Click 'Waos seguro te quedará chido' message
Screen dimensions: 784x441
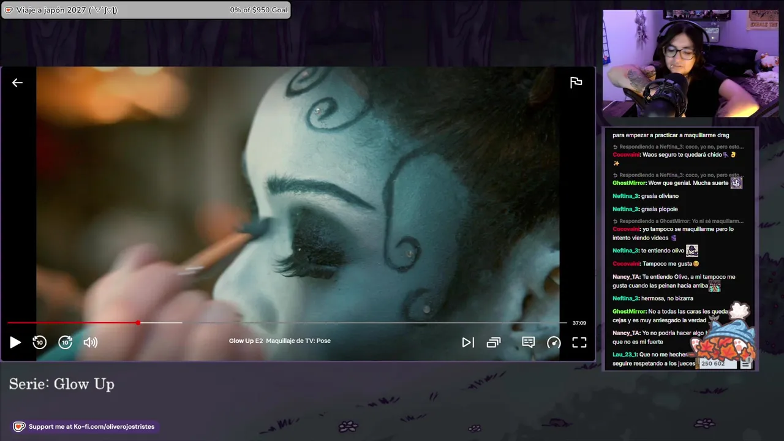tap(675, 159)
